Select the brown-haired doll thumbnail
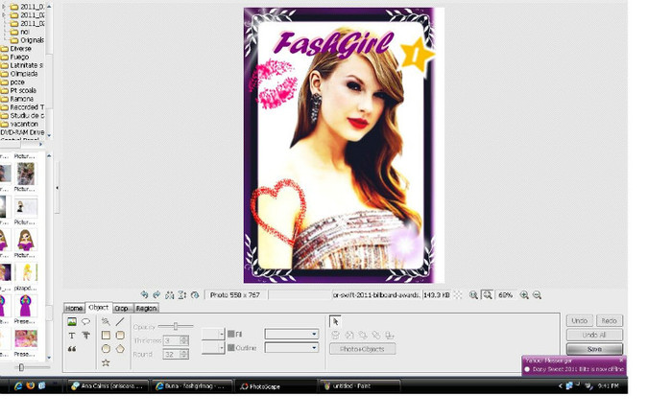 [26, 240]
